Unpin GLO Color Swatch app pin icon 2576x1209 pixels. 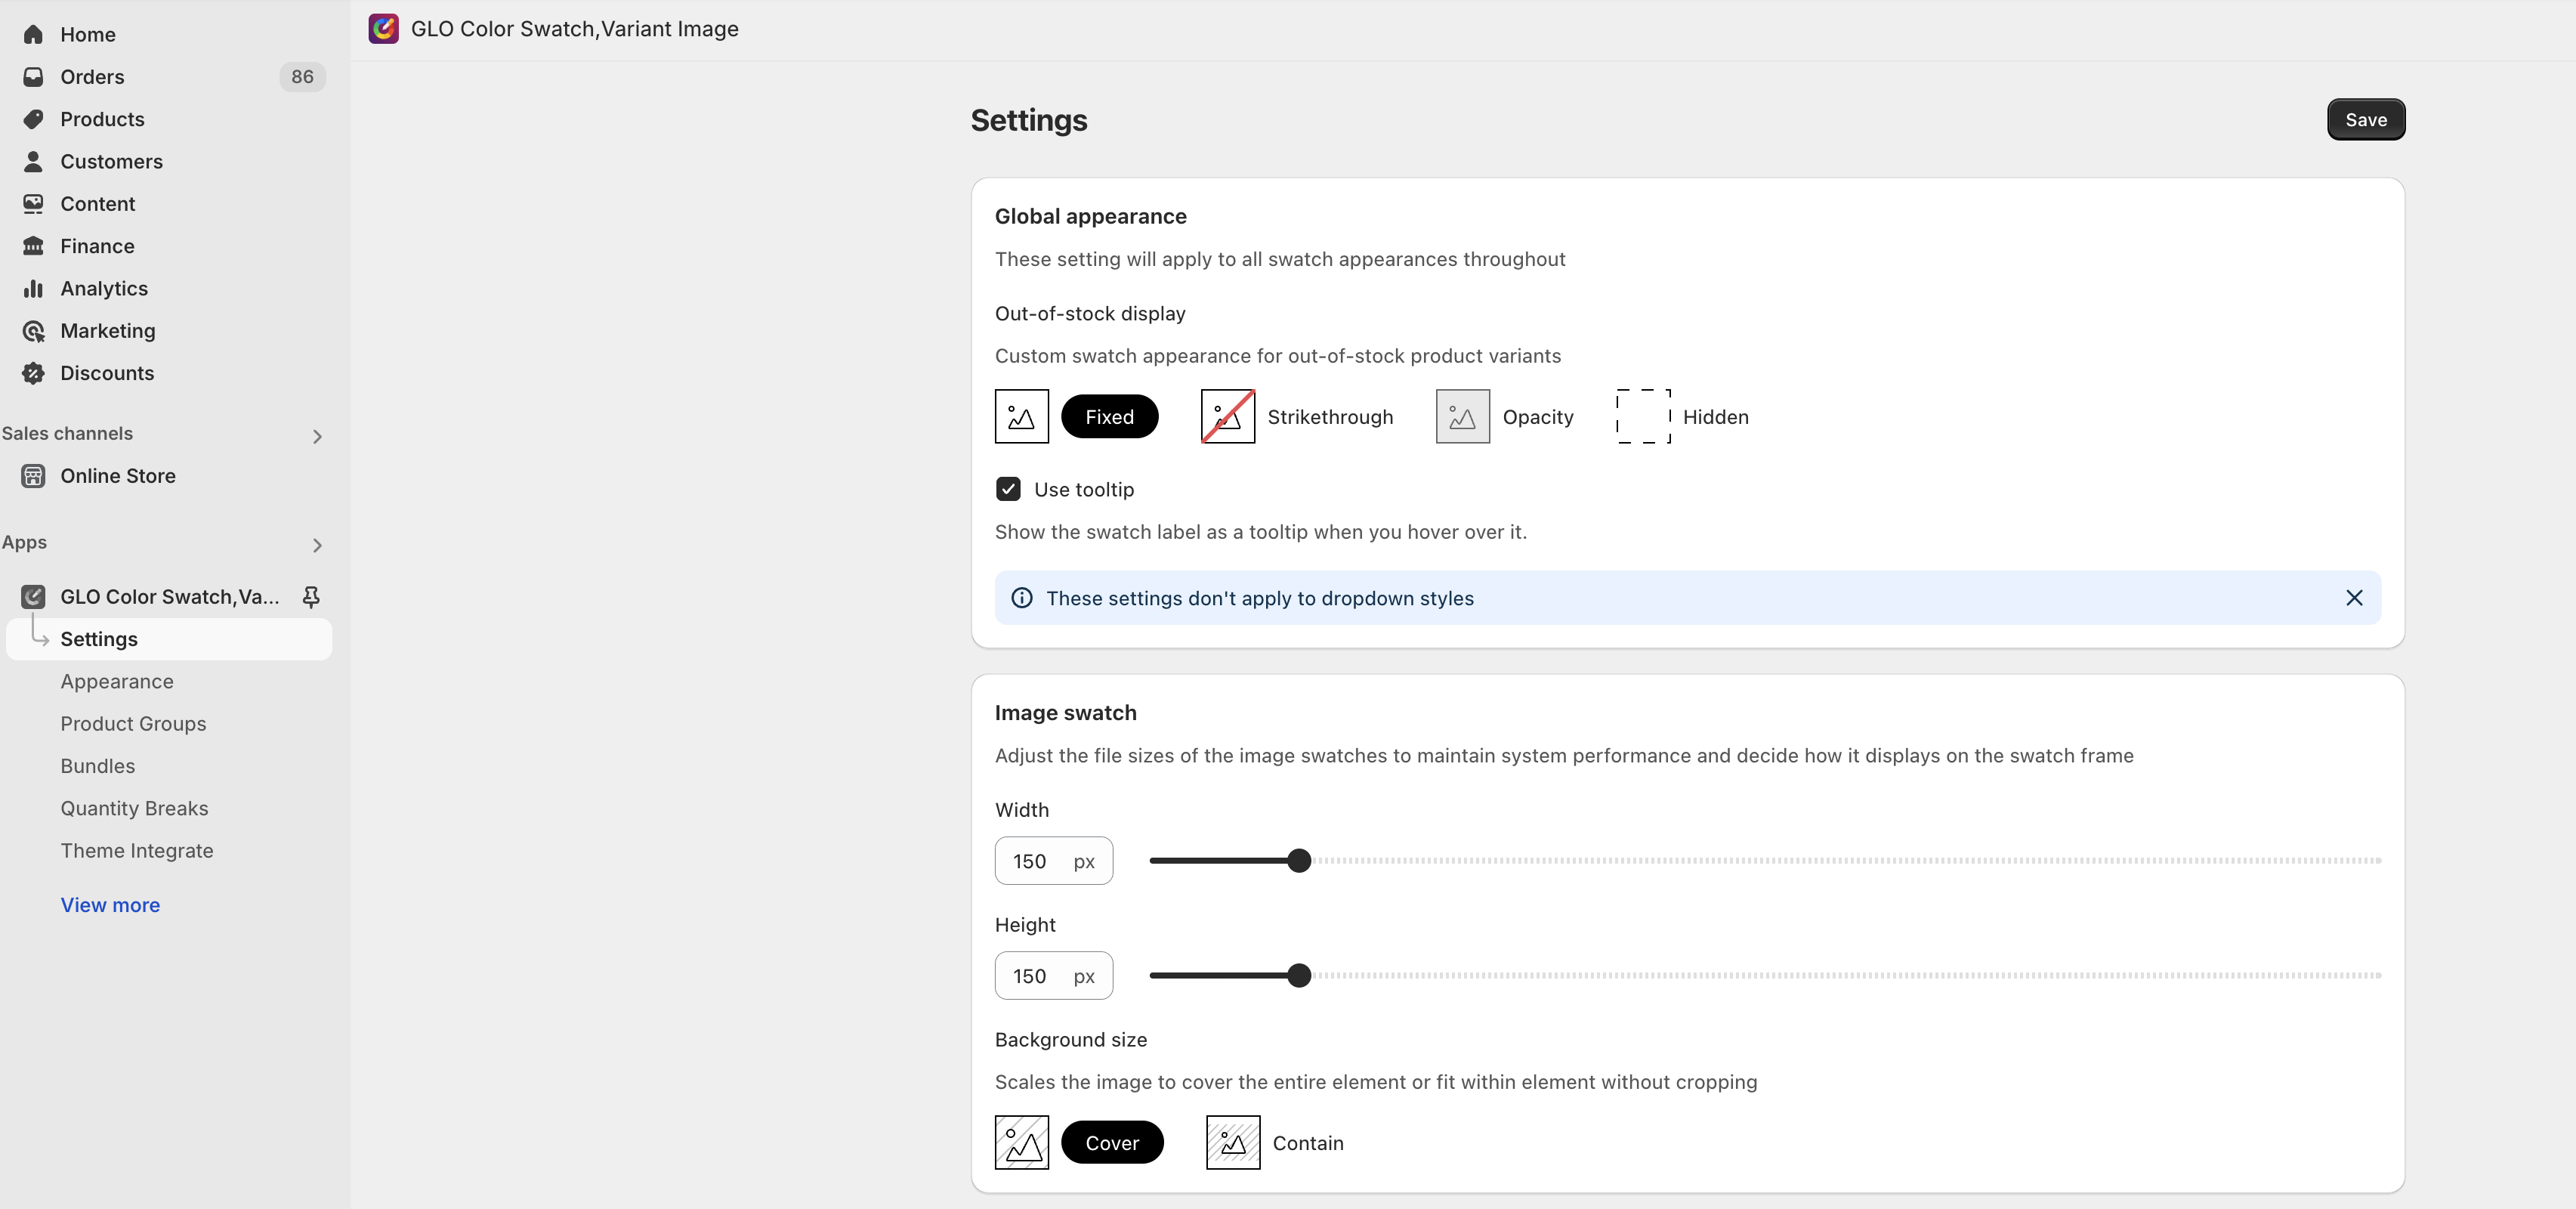click(311, 597)
